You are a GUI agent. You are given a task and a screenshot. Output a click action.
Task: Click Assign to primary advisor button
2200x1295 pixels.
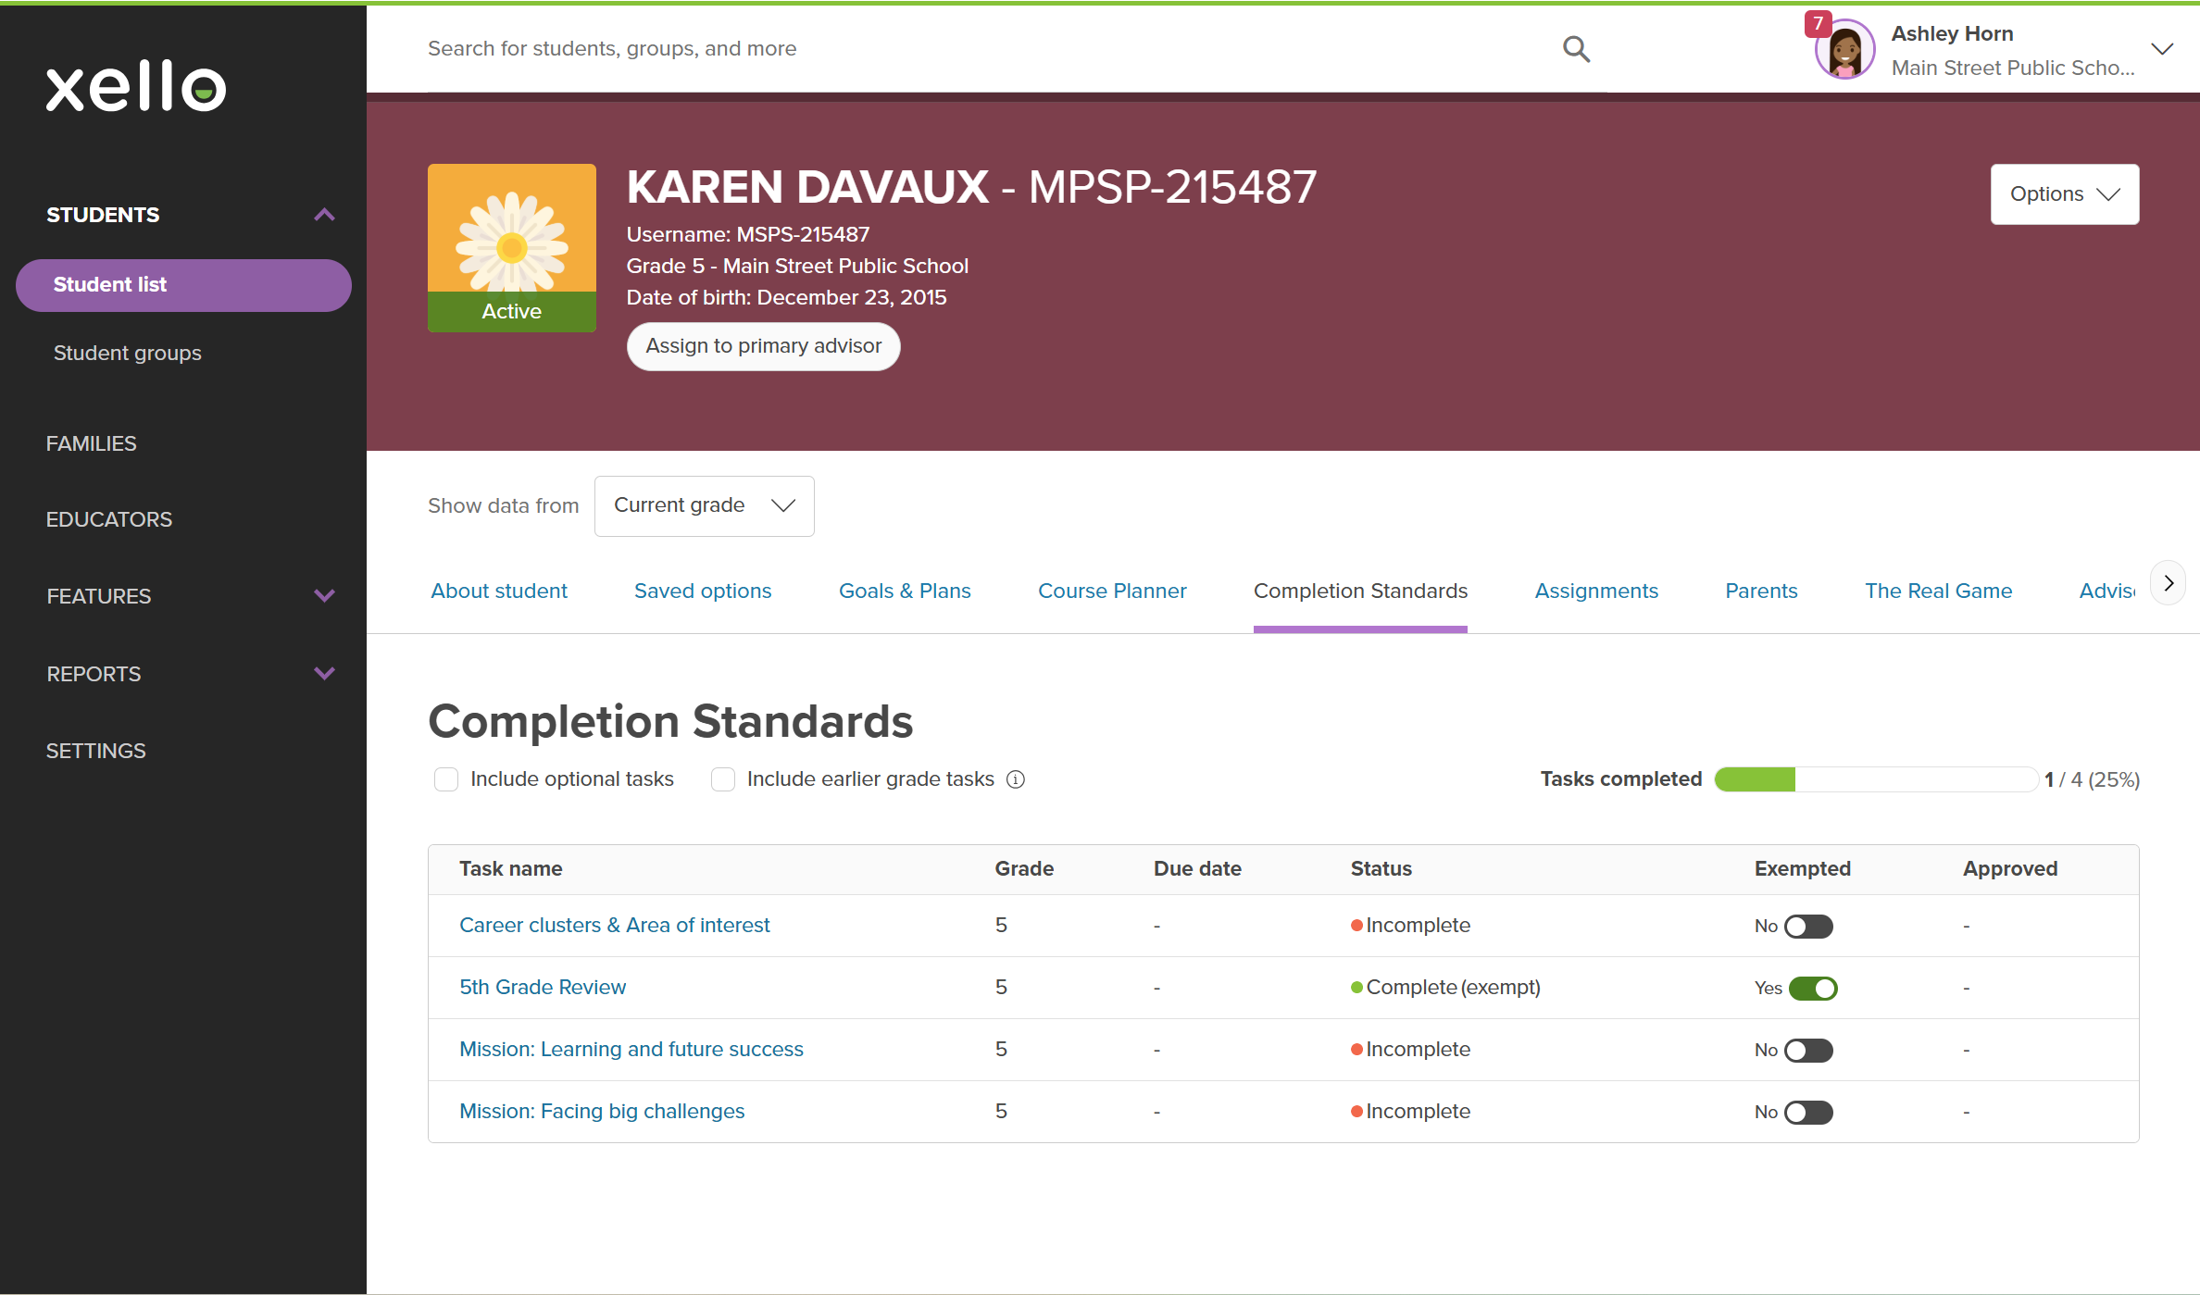click(763, 346)
